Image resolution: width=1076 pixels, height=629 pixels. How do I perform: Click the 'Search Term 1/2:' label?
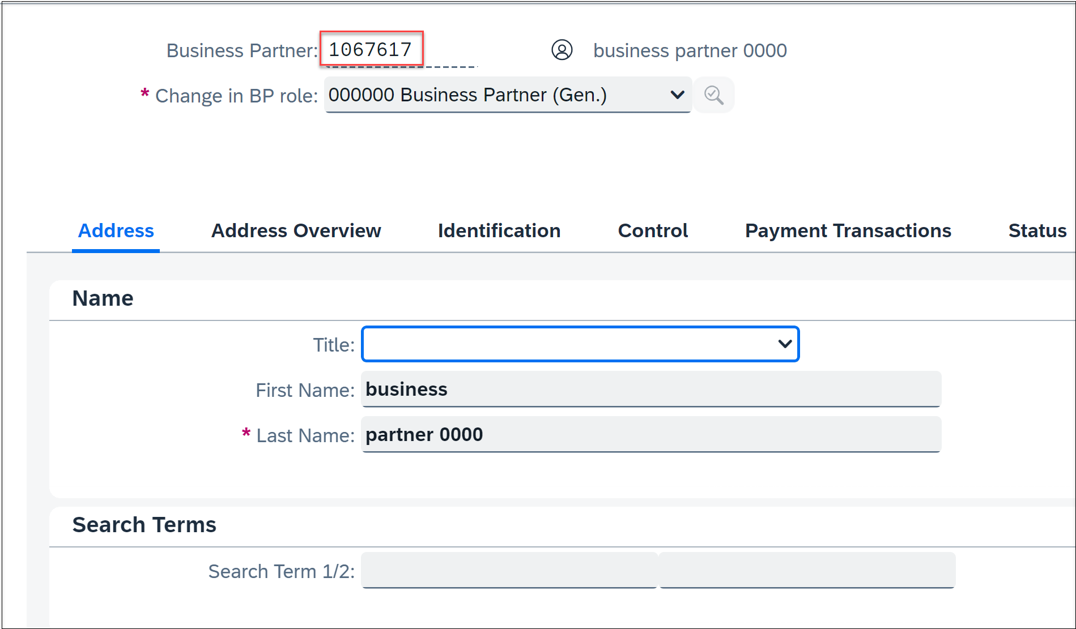click(281, 571)
